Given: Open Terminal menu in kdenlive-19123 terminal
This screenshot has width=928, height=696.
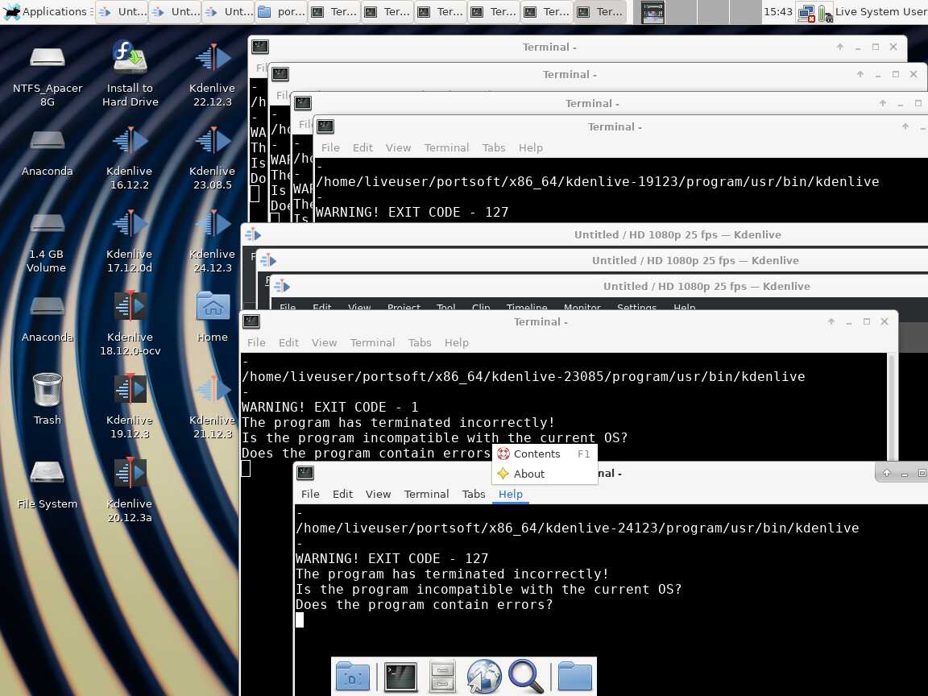Looking at the screenshot, I should tap(447, 148).
